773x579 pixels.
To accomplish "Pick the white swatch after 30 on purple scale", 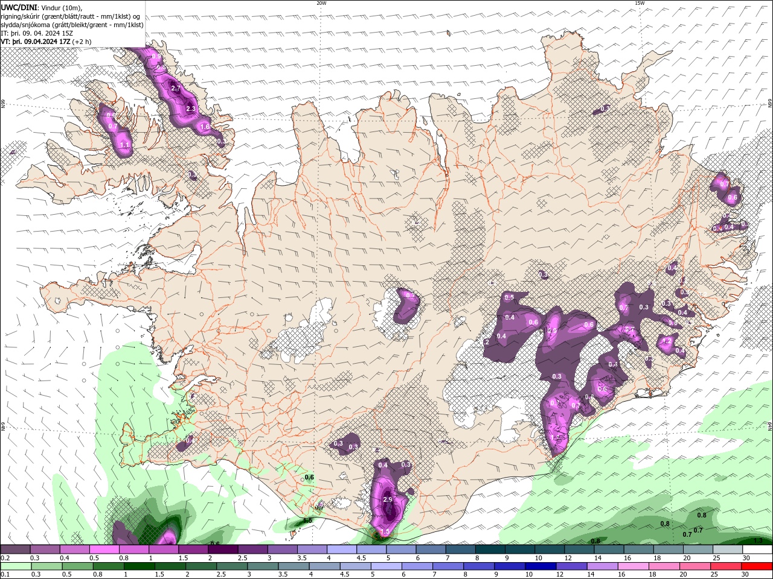I will [758, 549].
